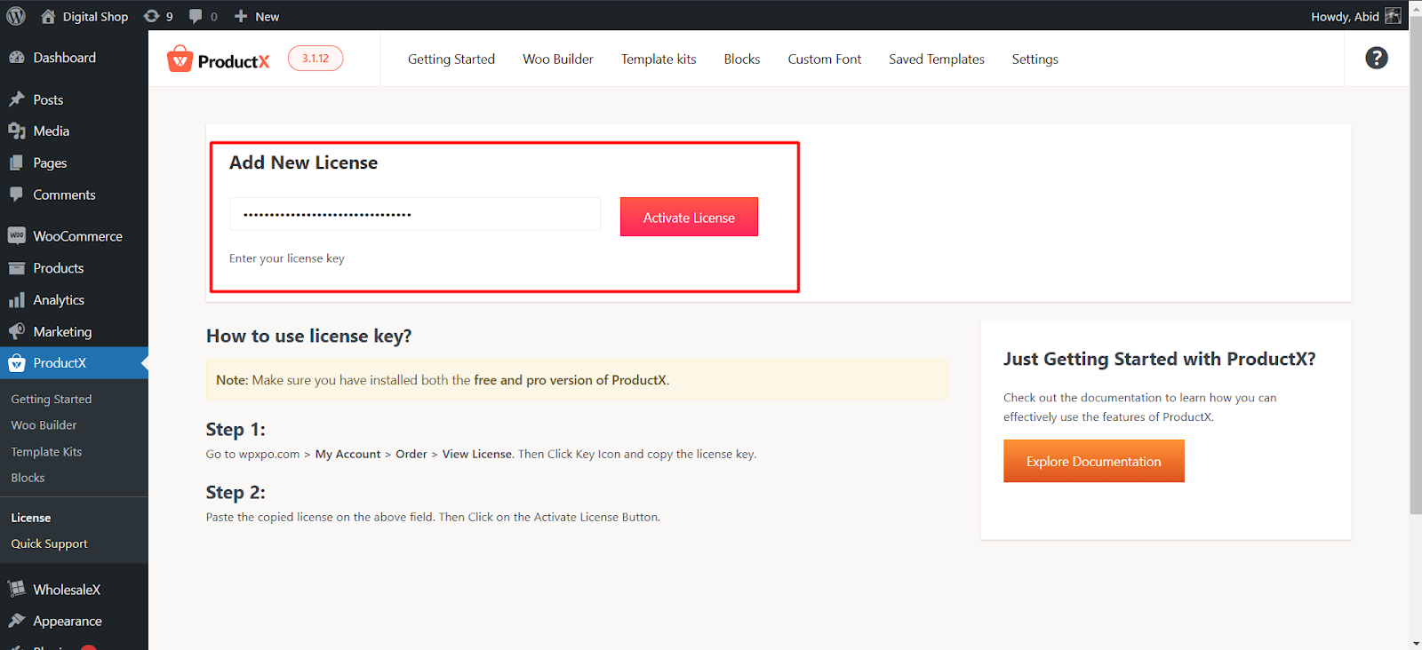1422x650 pixels.
Task: Open Woo Builder sidebar submenu
Action: (x=44, y=425)
